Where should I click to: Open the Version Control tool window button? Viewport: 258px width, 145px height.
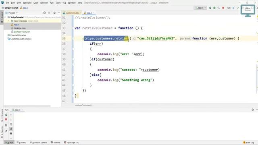38,143
